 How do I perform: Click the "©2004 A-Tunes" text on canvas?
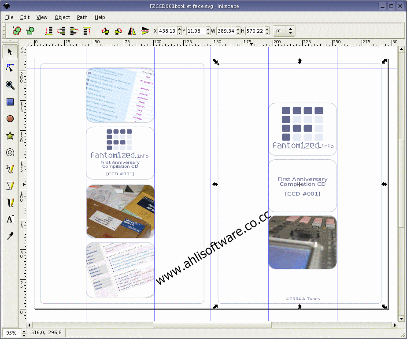click(x=303, y=299)
